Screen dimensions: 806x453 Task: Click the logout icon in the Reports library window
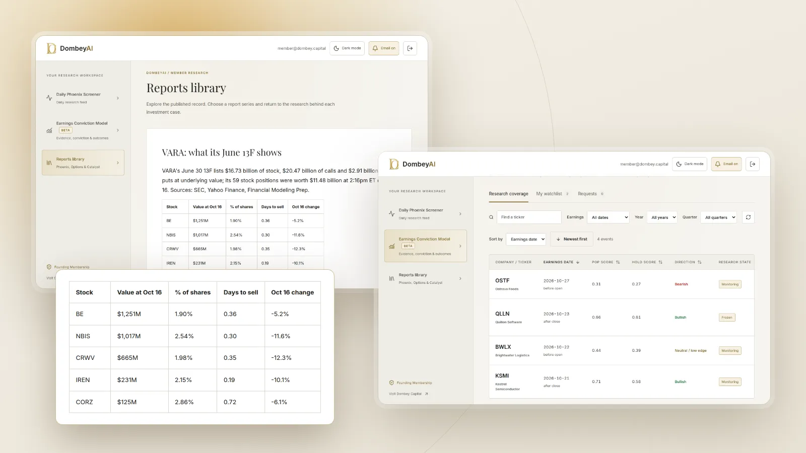point(410,48)
